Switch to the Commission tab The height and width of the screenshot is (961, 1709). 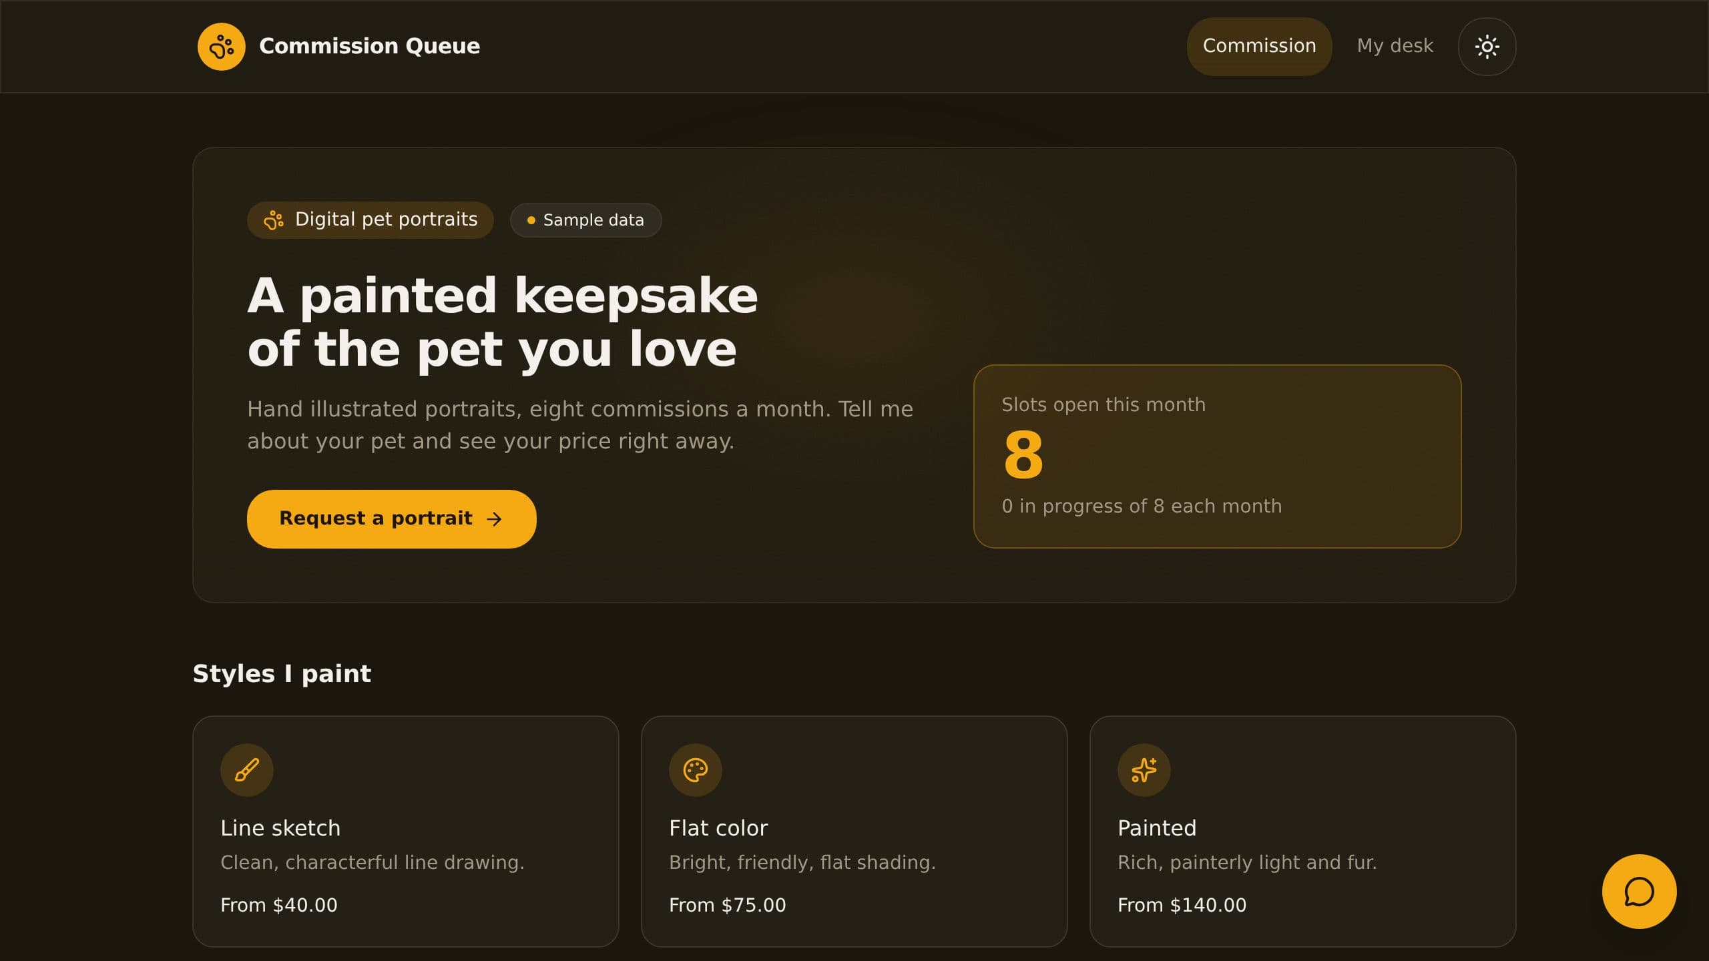(1259, 46)
